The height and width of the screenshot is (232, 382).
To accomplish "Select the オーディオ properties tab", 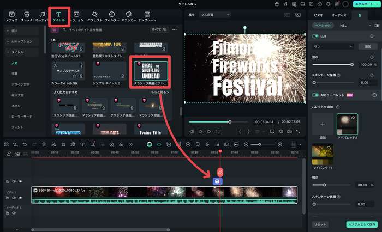I will tap(339, 15).
